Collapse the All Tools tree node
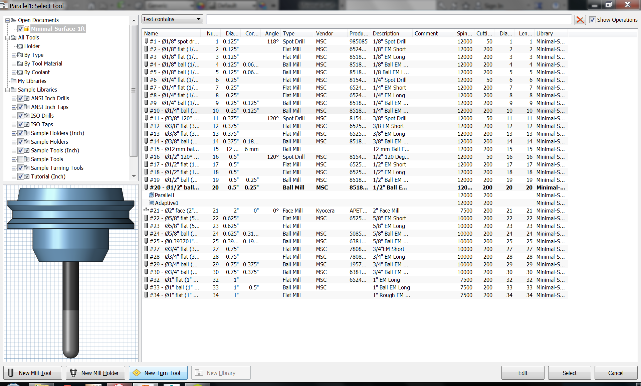 [7, 38]
